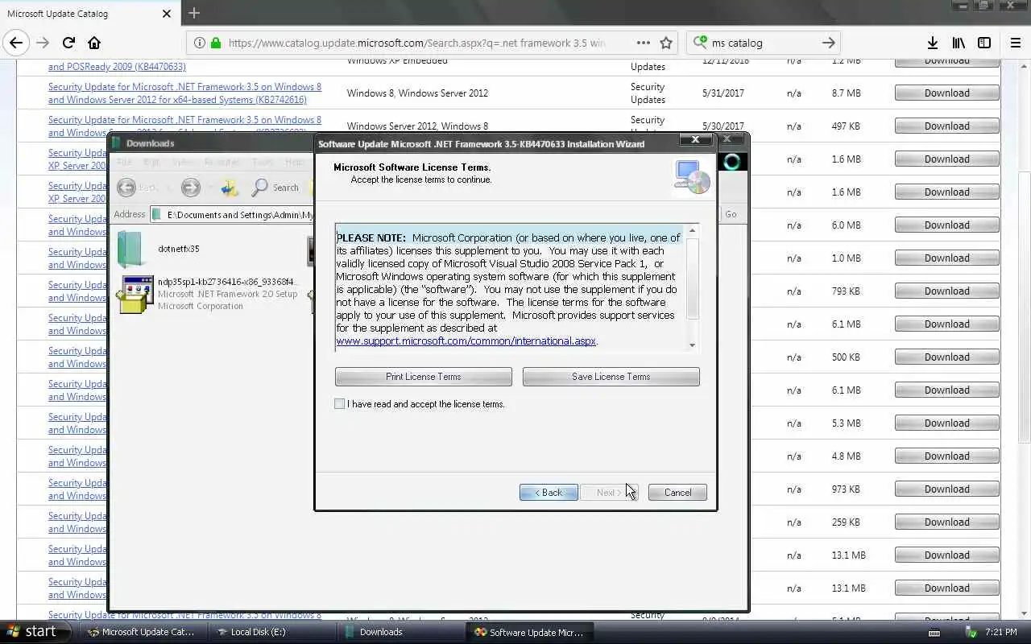
Task: Download the 259 KB update
Action: (946, 522)
